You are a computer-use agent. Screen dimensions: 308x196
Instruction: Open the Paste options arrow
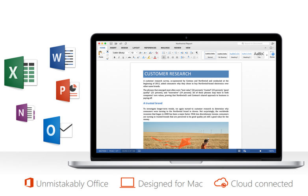tap(104, 53)
